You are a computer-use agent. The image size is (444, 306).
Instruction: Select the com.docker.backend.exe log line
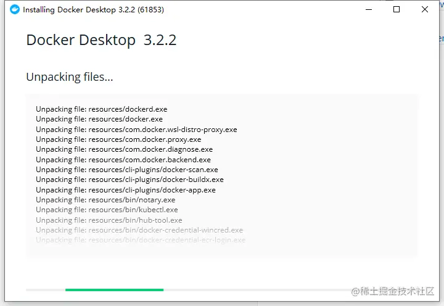pyautogui.click(x=123, y=160)
